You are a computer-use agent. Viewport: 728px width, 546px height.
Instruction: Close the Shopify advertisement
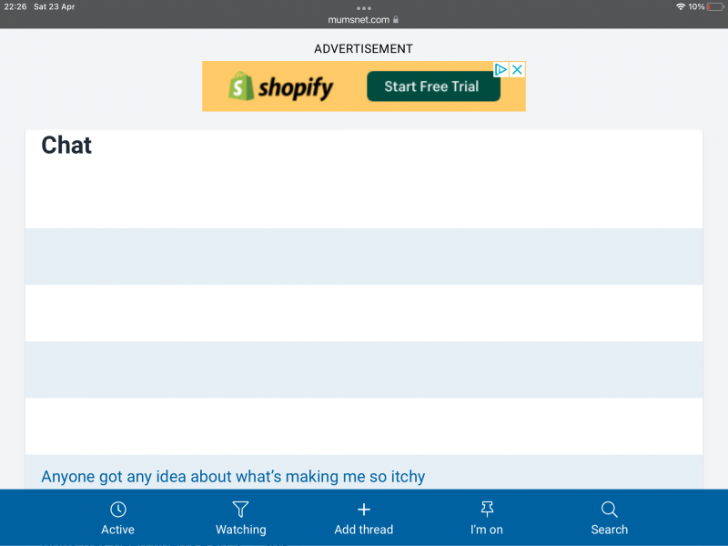point(517,69)
